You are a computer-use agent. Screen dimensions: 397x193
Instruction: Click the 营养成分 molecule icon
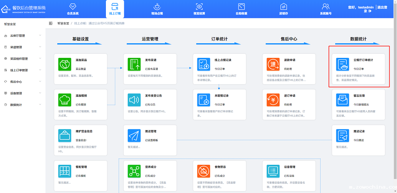134,171
